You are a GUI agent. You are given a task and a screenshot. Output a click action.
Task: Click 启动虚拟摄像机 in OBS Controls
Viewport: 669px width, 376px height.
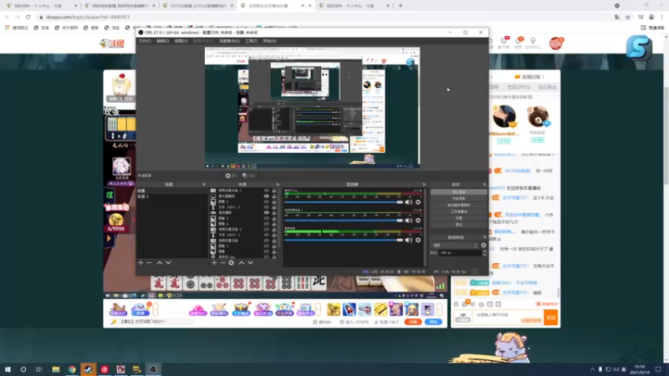[x=458, y=205]
